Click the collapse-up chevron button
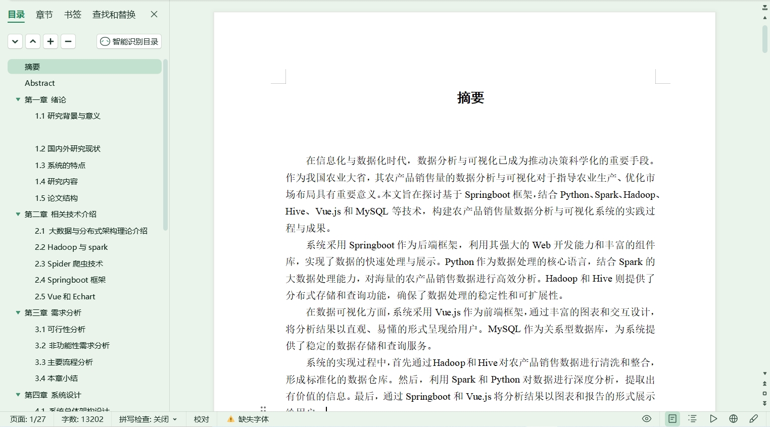The width and height of the screenshot is (770, 427). click(x=33, y=41)
